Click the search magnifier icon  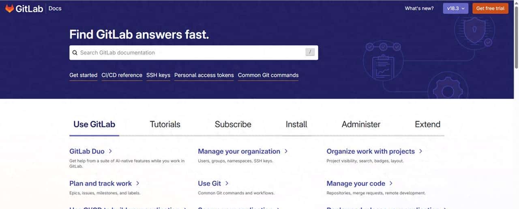pos(75,53)
